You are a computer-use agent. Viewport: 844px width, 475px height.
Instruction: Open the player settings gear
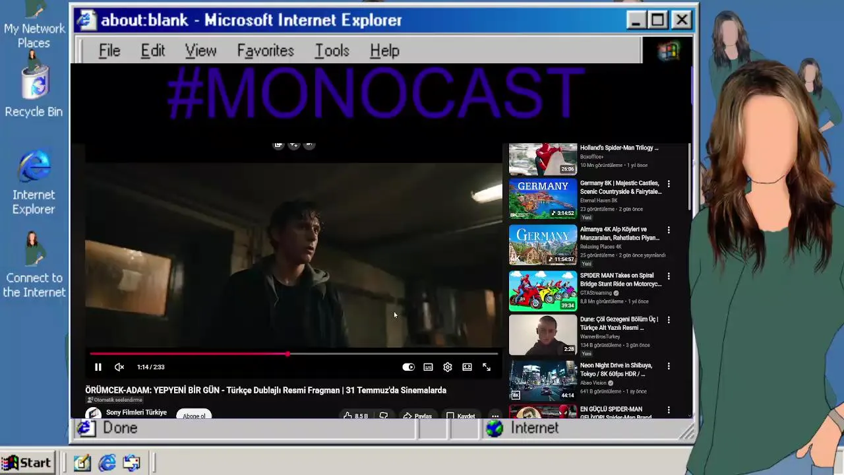point(448,367)
